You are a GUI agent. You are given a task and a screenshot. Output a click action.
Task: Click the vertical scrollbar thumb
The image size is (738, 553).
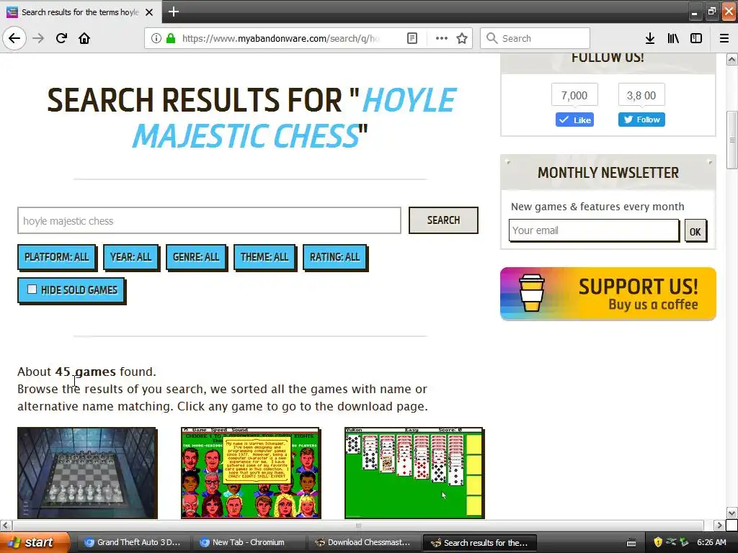coord(732,140)
